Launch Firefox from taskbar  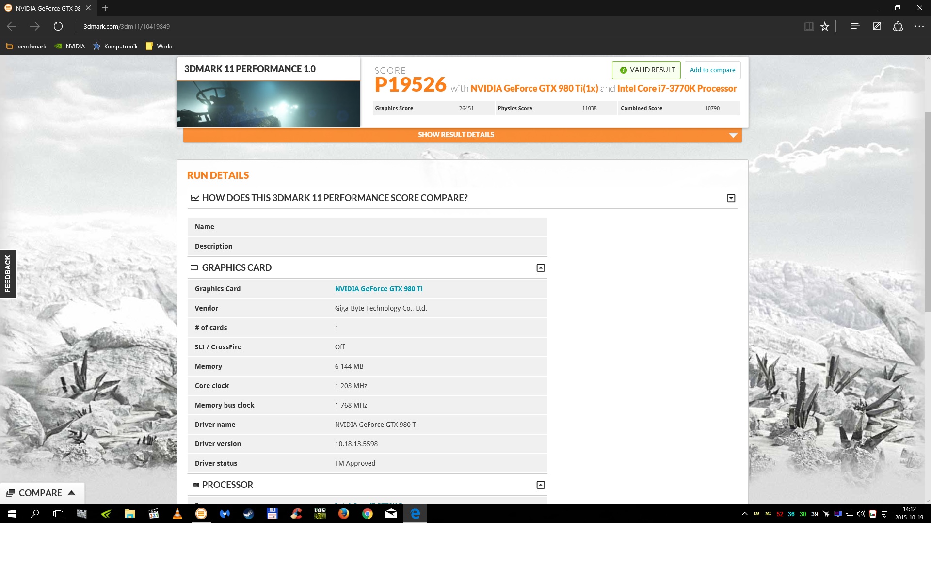tap(343, 514)
